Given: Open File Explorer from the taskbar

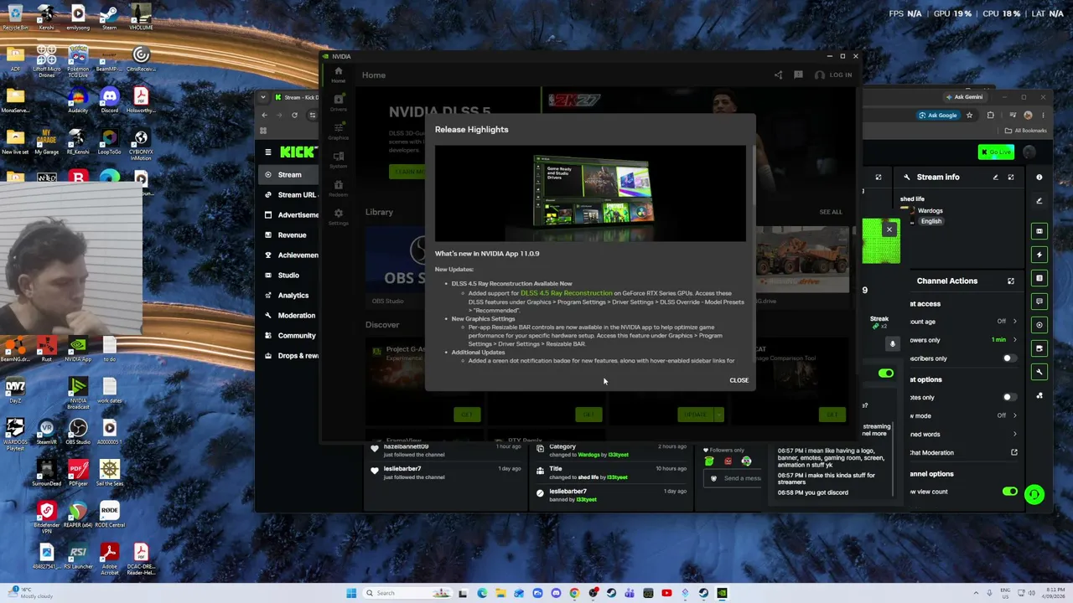Looking at the screenshot, I should [x=500, y=593].
